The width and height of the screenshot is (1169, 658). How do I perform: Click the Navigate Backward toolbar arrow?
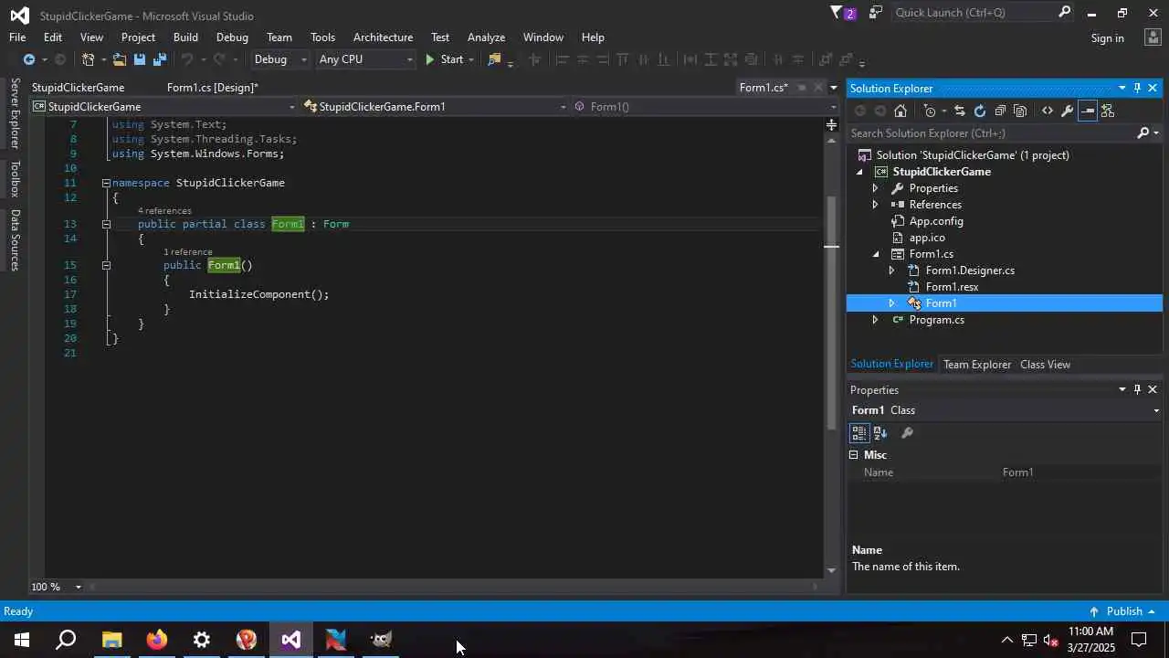tap(28, 59)
